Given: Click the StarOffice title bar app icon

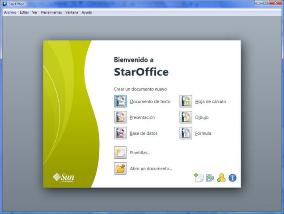Looking at the screenshot, I should 5,4.
